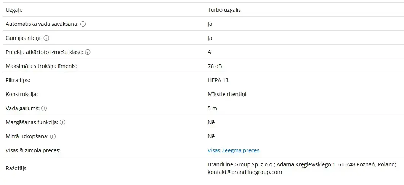Click the Mīkstie ritentiņi construction value
The height and width of the screenshot is (185, 404).
click(227, 94)
